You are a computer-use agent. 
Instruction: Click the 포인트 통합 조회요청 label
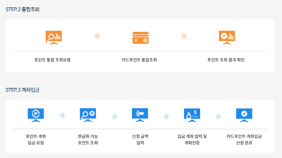(52, 60)
